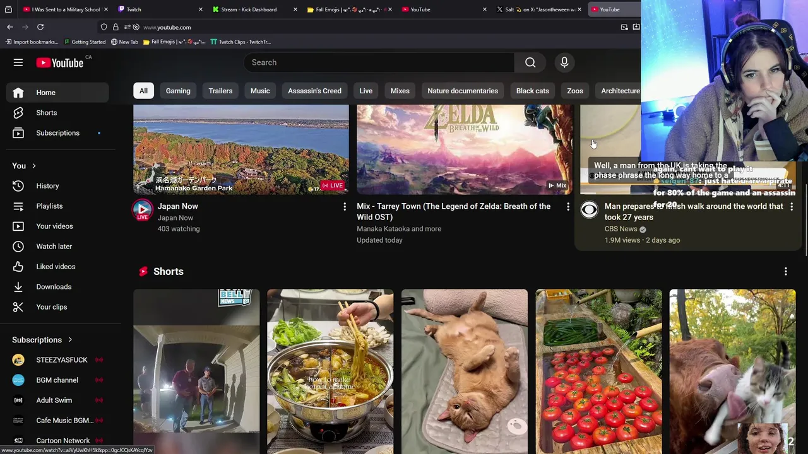Start voice search with microphone icon
Image resolution: width=808 pixels, height=454 pixels.
coord(564,62)
